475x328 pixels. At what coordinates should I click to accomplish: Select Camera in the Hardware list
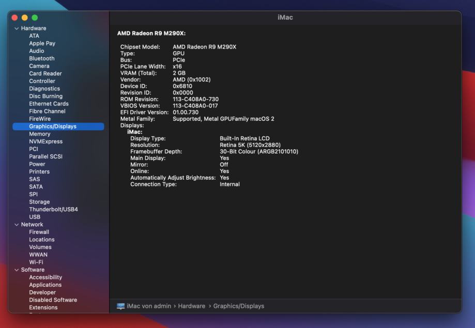click(39, 66)
